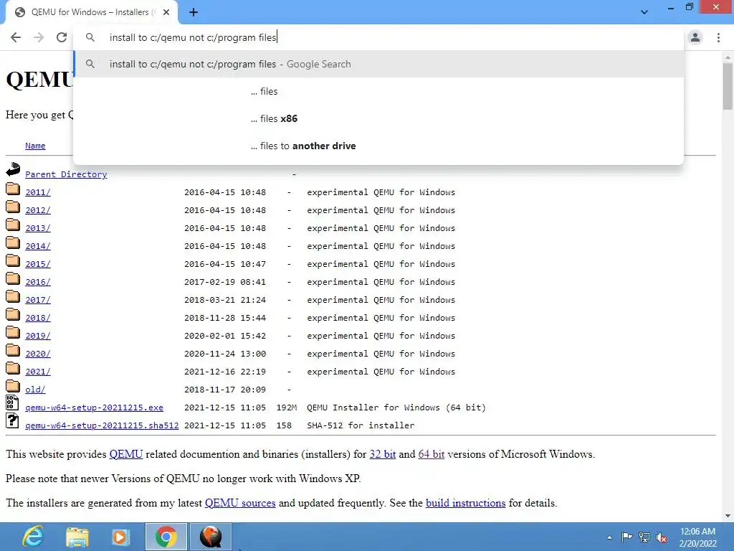Open the 2017/ folder link
Screen dimensions: 734x551
click(38, 300)
